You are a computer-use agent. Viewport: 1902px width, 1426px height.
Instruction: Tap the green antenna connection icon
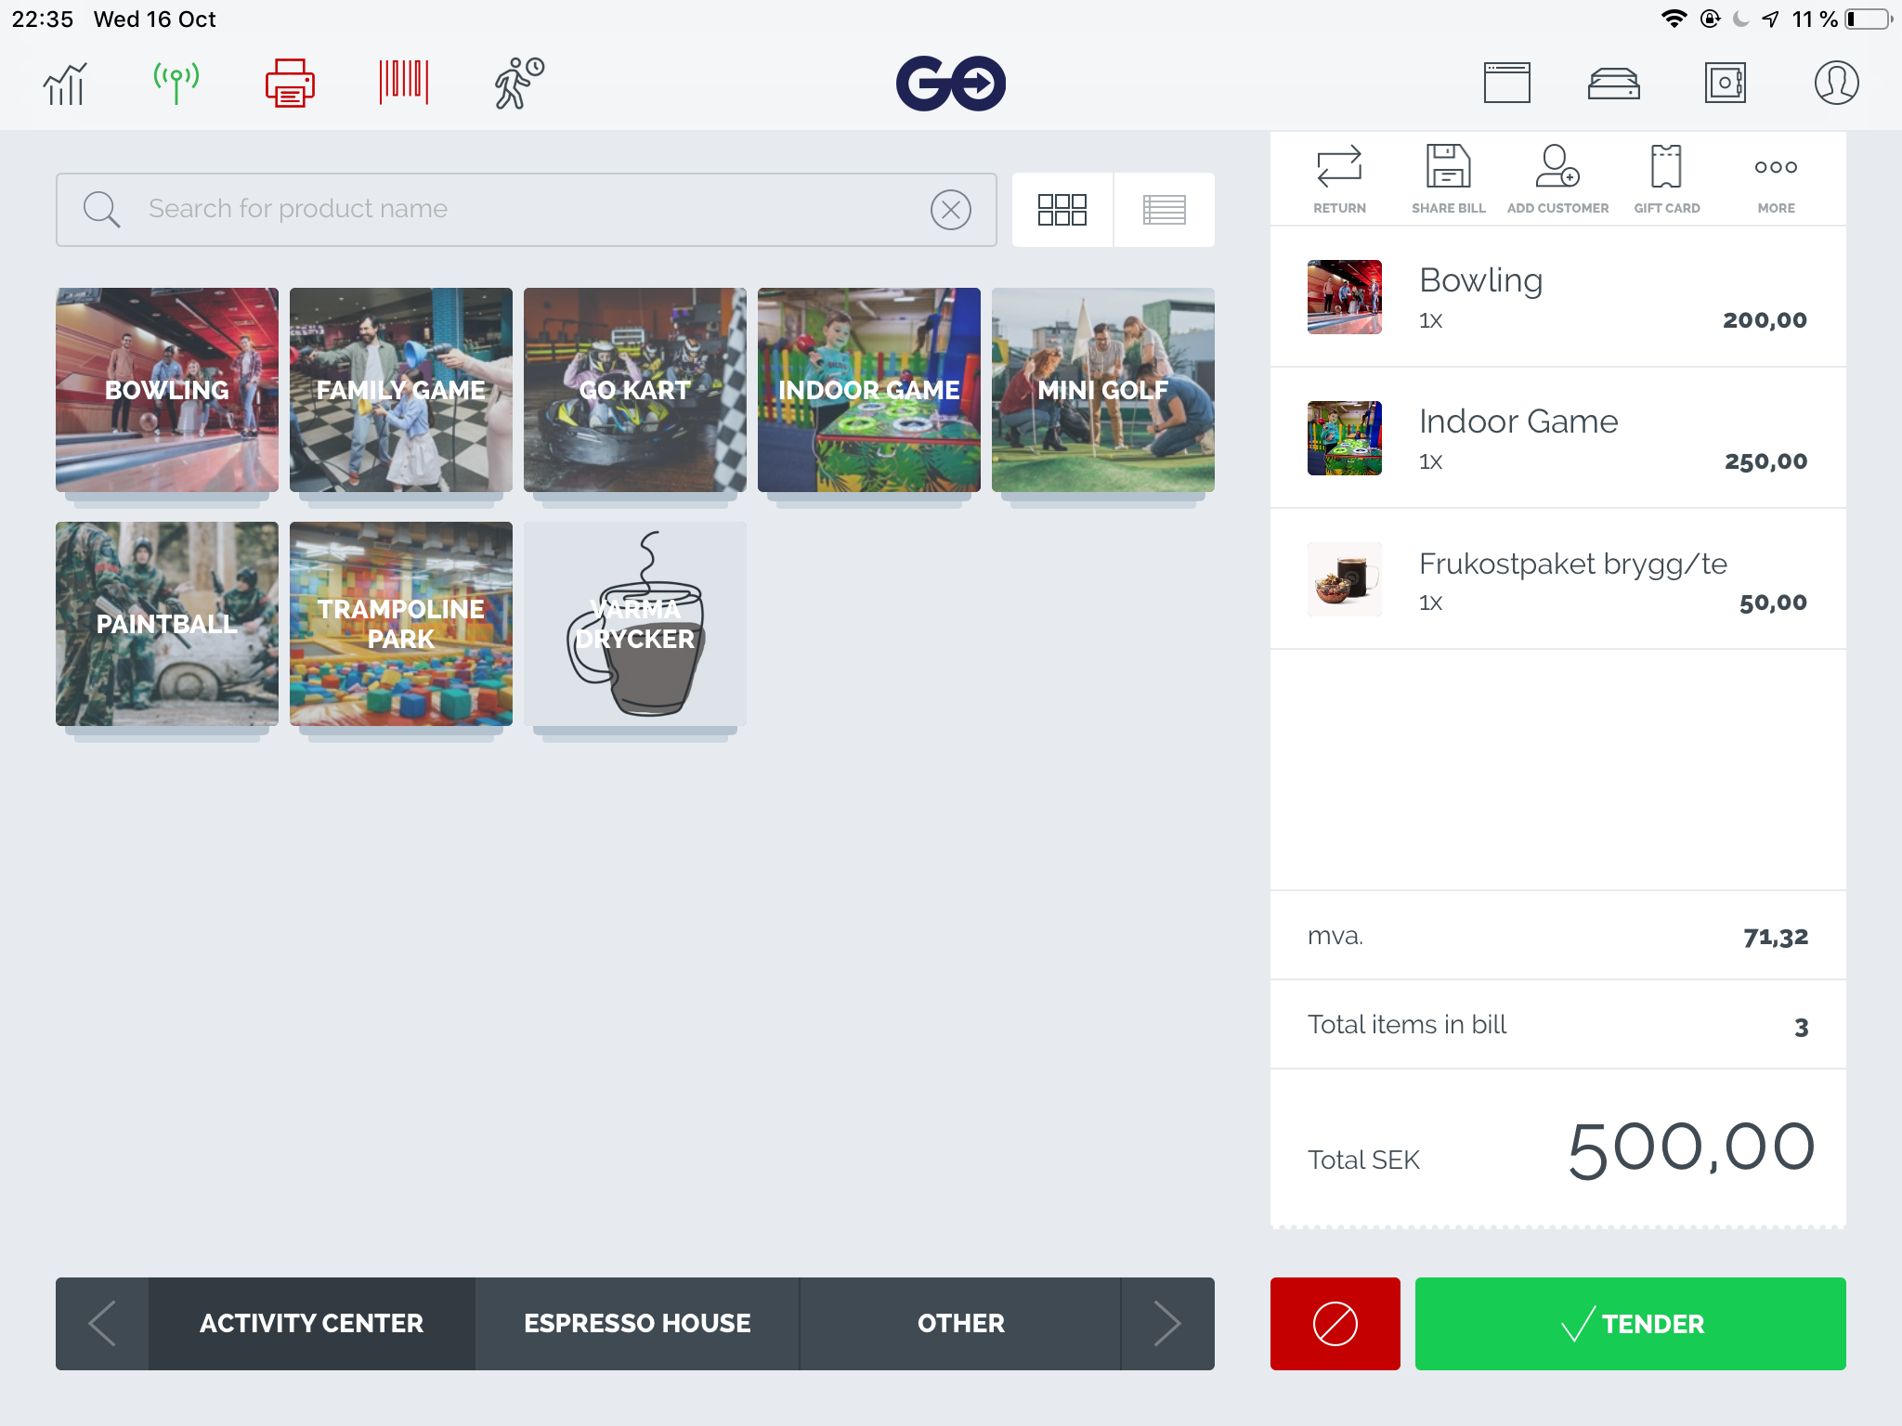[176, 84]
